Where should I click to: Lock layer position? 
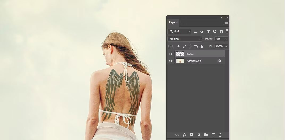pos(190,46)
